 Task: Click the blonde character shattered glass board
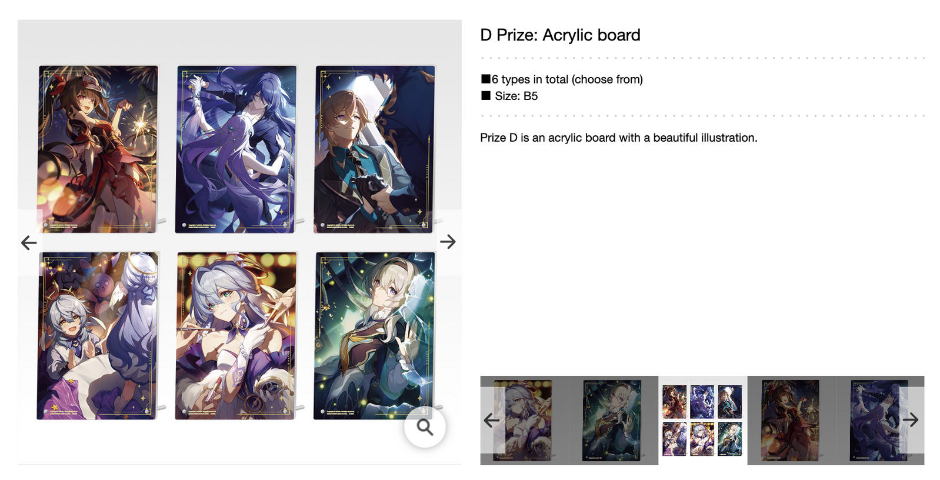tap(375, 336)
